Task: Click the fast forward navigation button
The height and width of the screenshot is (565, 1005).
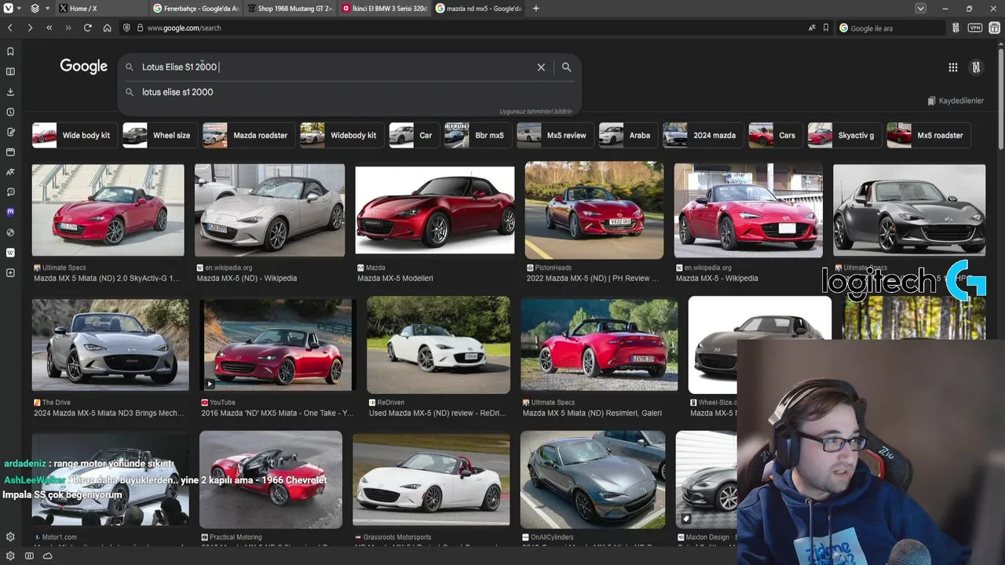Action: (68, 27)
